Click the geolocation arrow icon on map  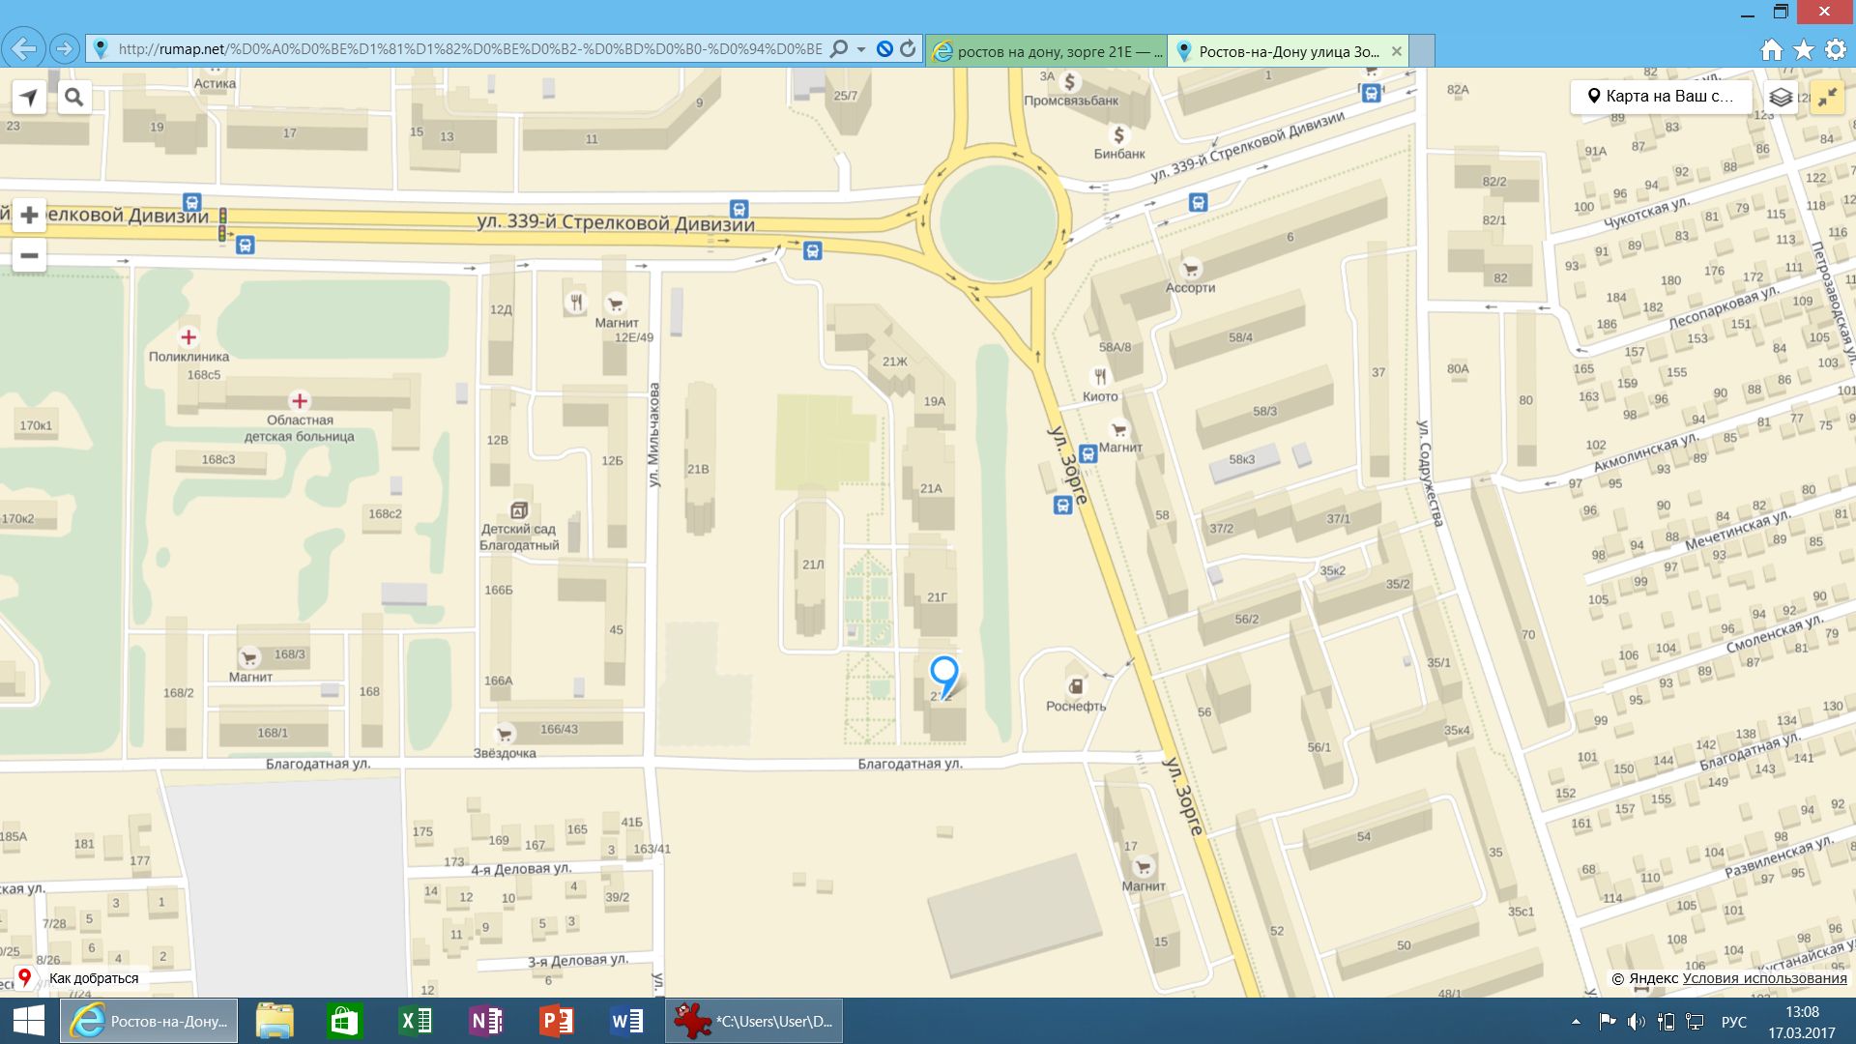click(x=29, y=98)
